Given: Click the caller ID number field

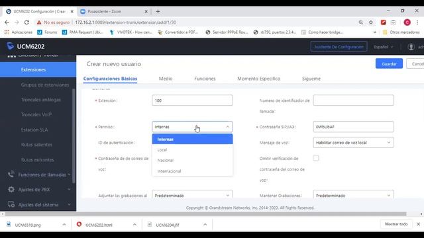Looking at the screenshot, I should (x=353, y=100).
